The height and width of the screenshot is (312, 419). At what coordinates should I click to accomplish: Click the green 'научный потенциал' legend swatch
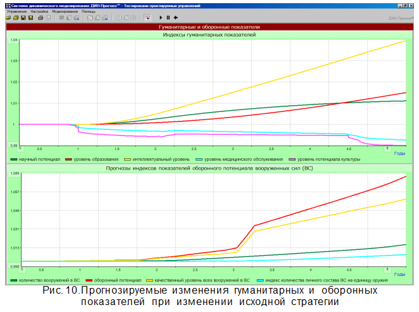coord(15,159)
